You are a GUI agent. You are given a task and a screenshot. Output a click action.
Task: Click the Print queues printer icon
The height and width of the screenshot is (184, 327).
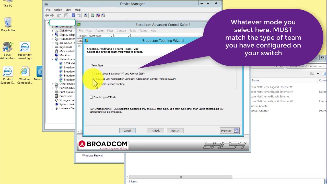(56, 92)
